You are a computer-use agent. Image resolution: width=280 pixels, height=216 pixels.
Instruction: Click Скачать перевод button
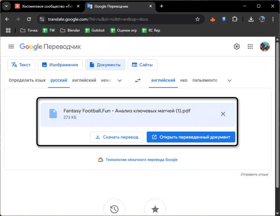click(x=116, y=137)
